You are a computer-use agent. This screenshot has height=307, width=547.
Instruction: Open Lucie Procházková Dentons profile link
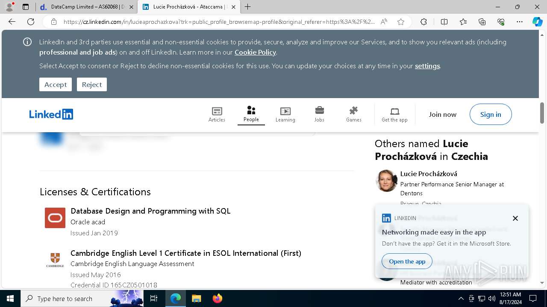pyautogui.click(x=429, y=174)
